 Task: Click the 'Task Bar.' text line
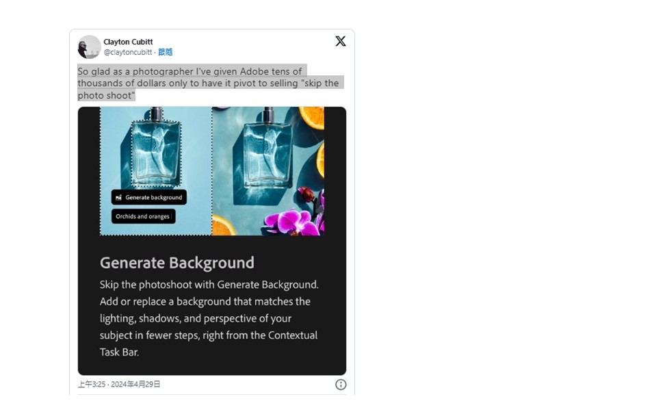(x=119, y=352)
